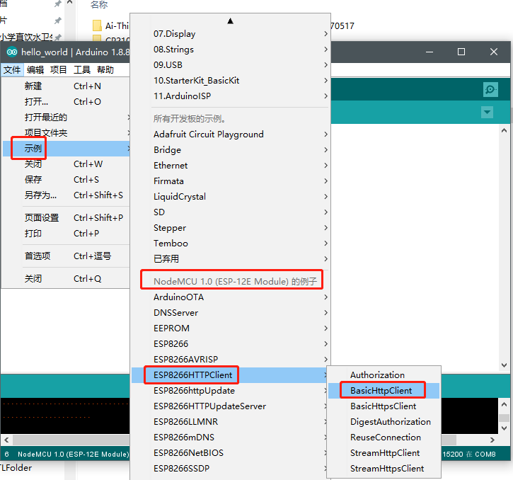Open the BasicHttpsClient example

(384, 406)
